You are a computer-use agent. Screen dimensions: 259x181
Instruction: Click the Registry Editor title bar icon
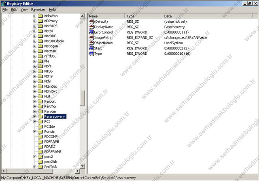pos(3,4)
